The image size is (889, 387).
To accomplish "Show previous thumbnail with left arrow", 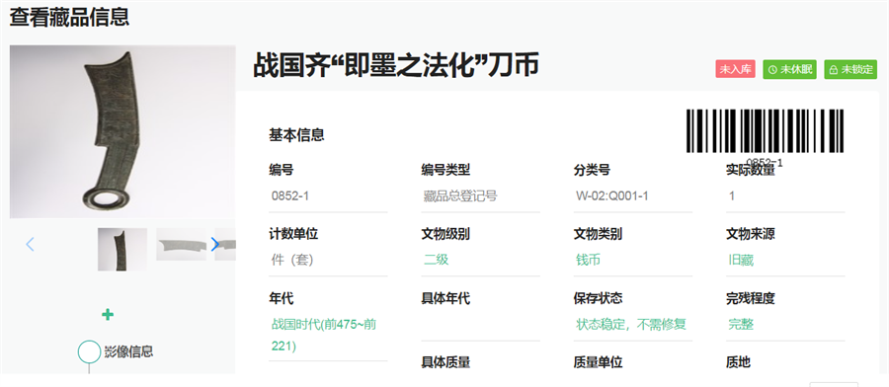I will click(30, 244).
